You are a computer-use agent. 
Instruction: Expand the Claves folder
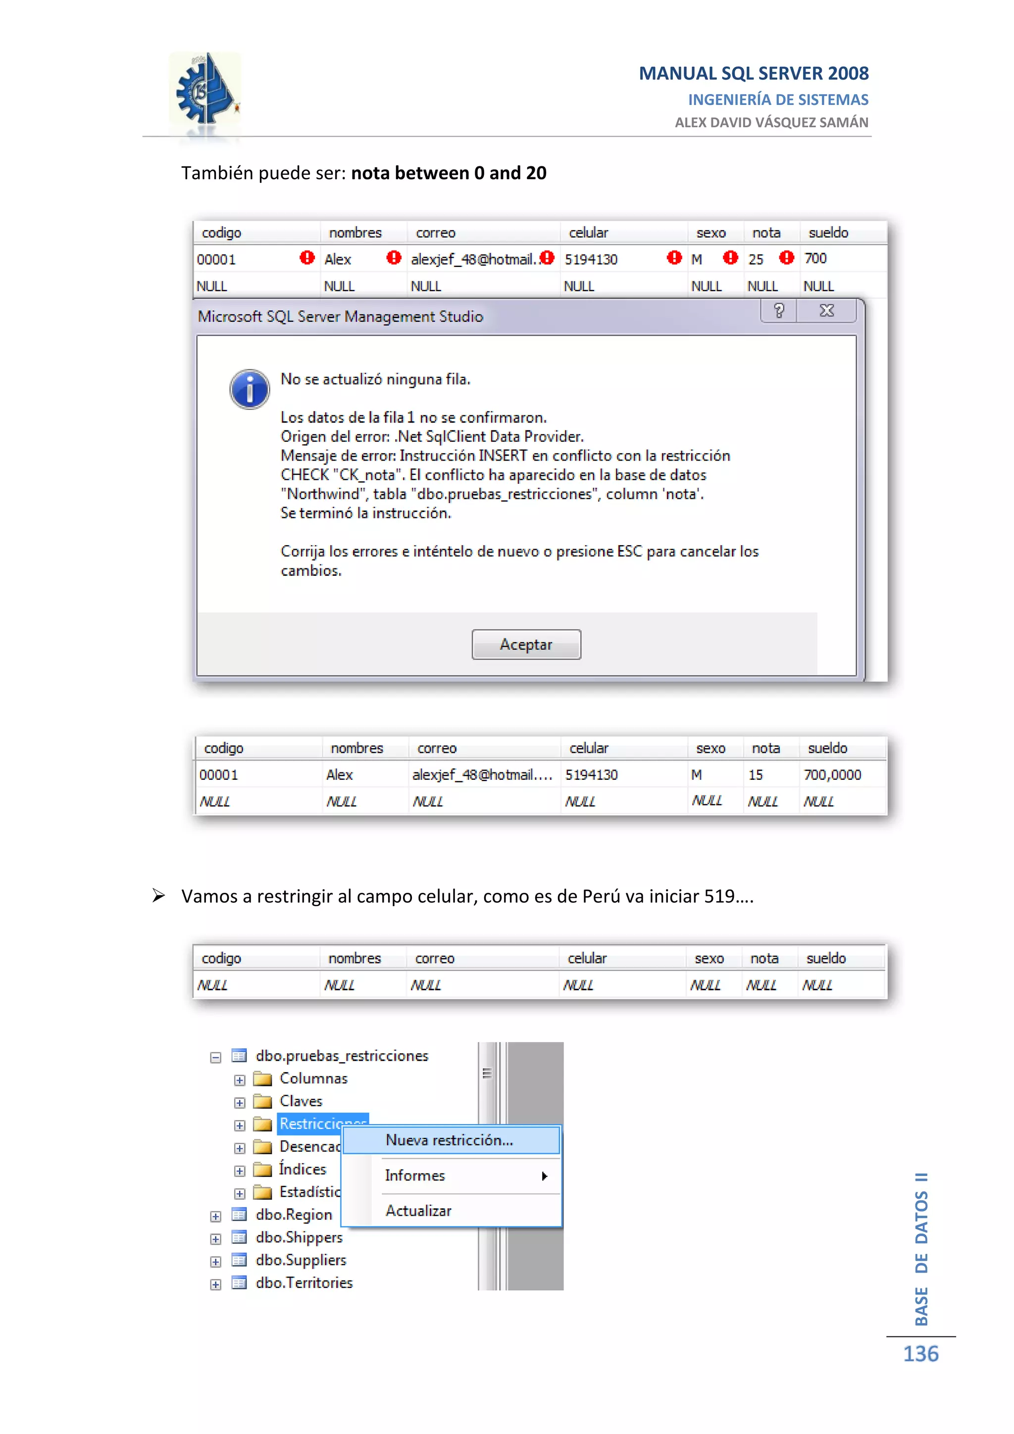[x=239, y=1102]
